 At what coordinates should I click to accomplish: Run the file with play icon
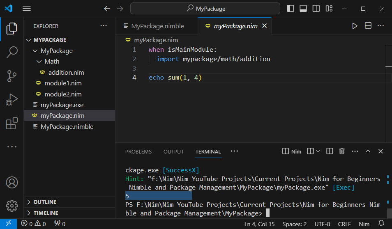pyautogui.click(x=355, y=26)
